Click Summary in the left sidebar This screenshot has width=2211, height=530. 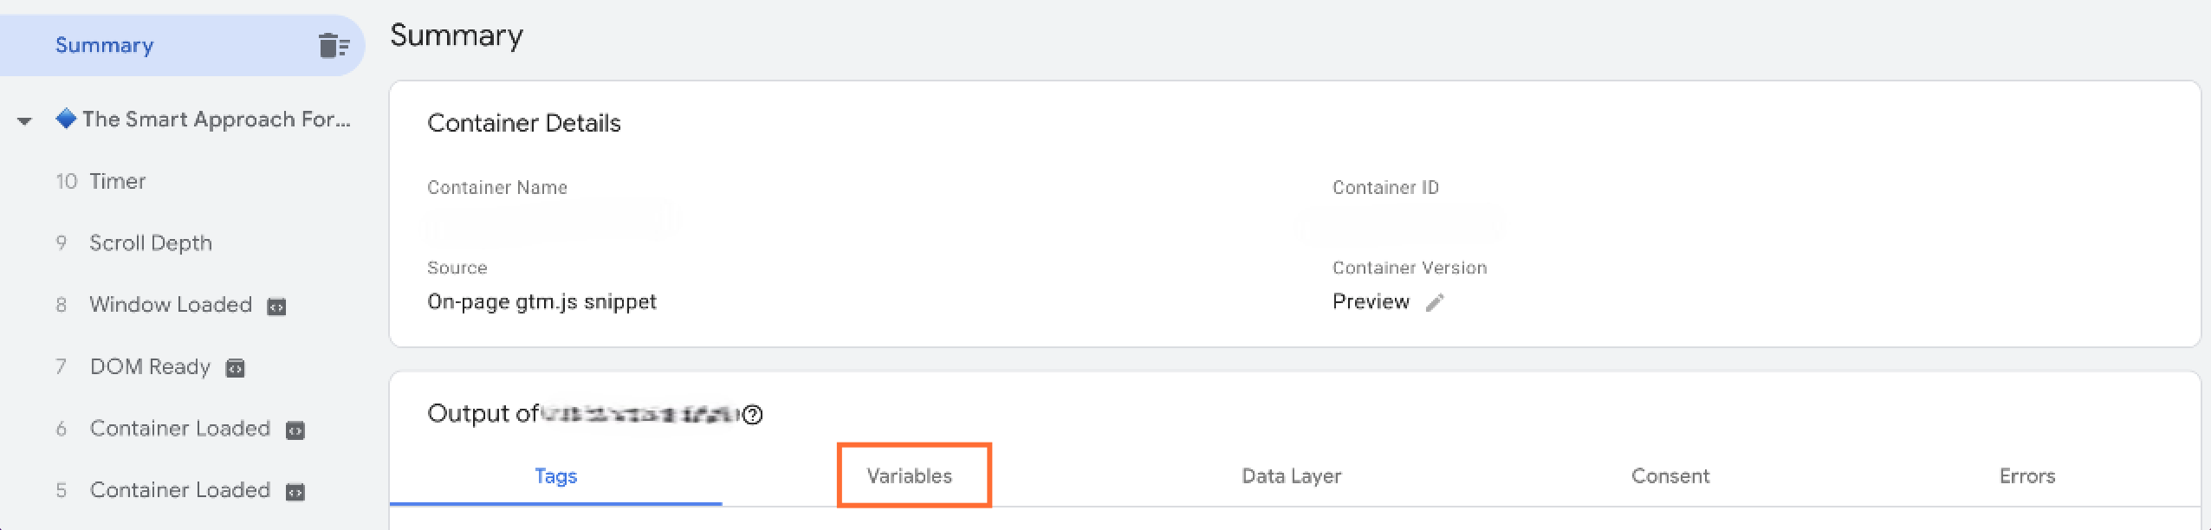click(104, 45)
